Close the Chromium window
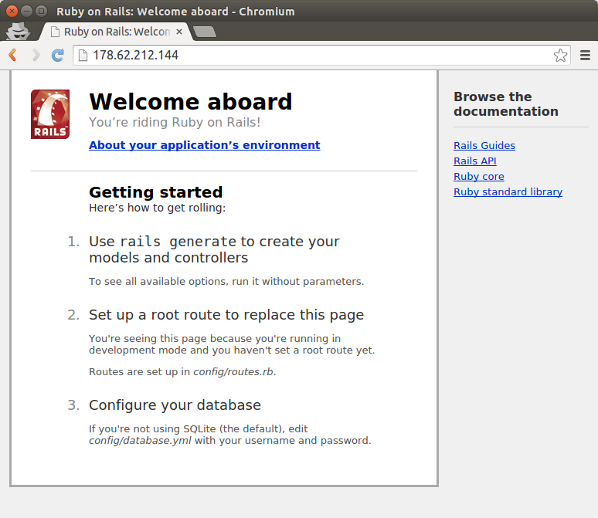 12,12
